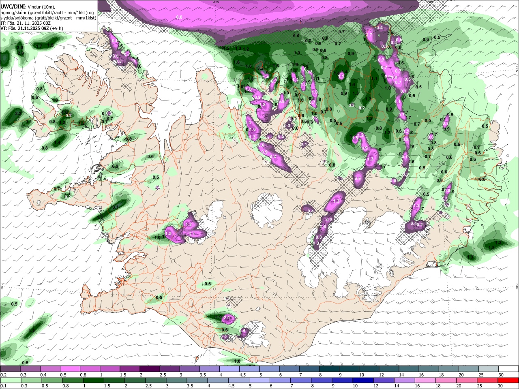The height and width of the screenshot is (389, 519).
Task: Click the '4.5' label under the purple snow scale
Action: (x=242, y=375)
